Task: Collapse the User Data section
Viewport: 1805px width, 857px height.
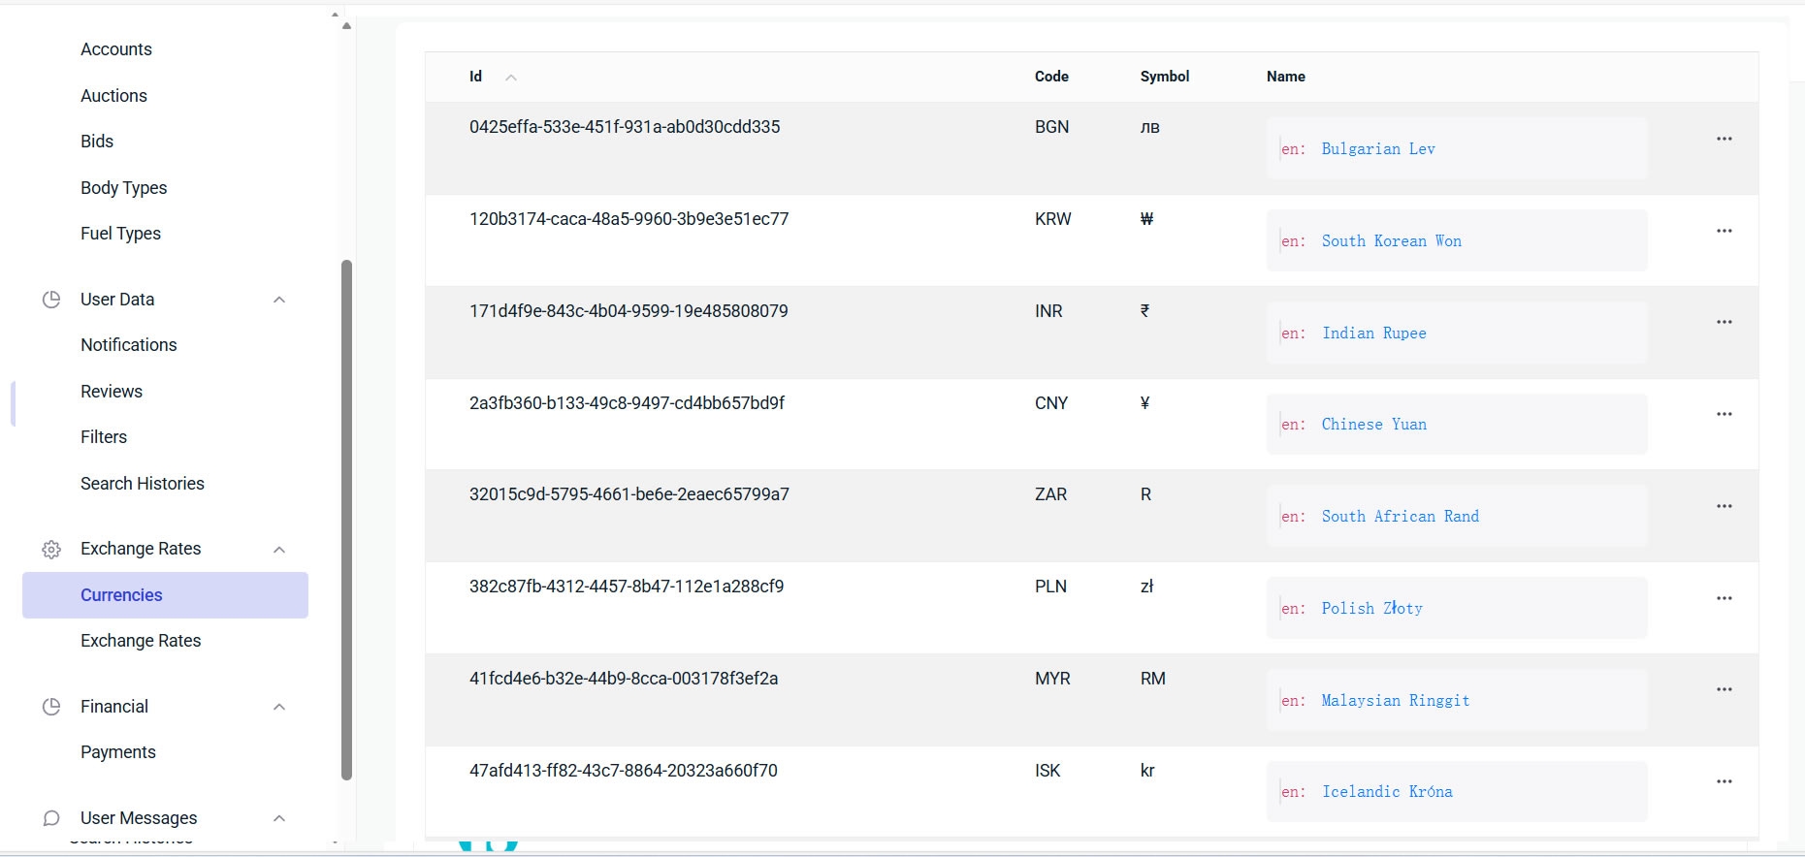Action: [279, 300]
